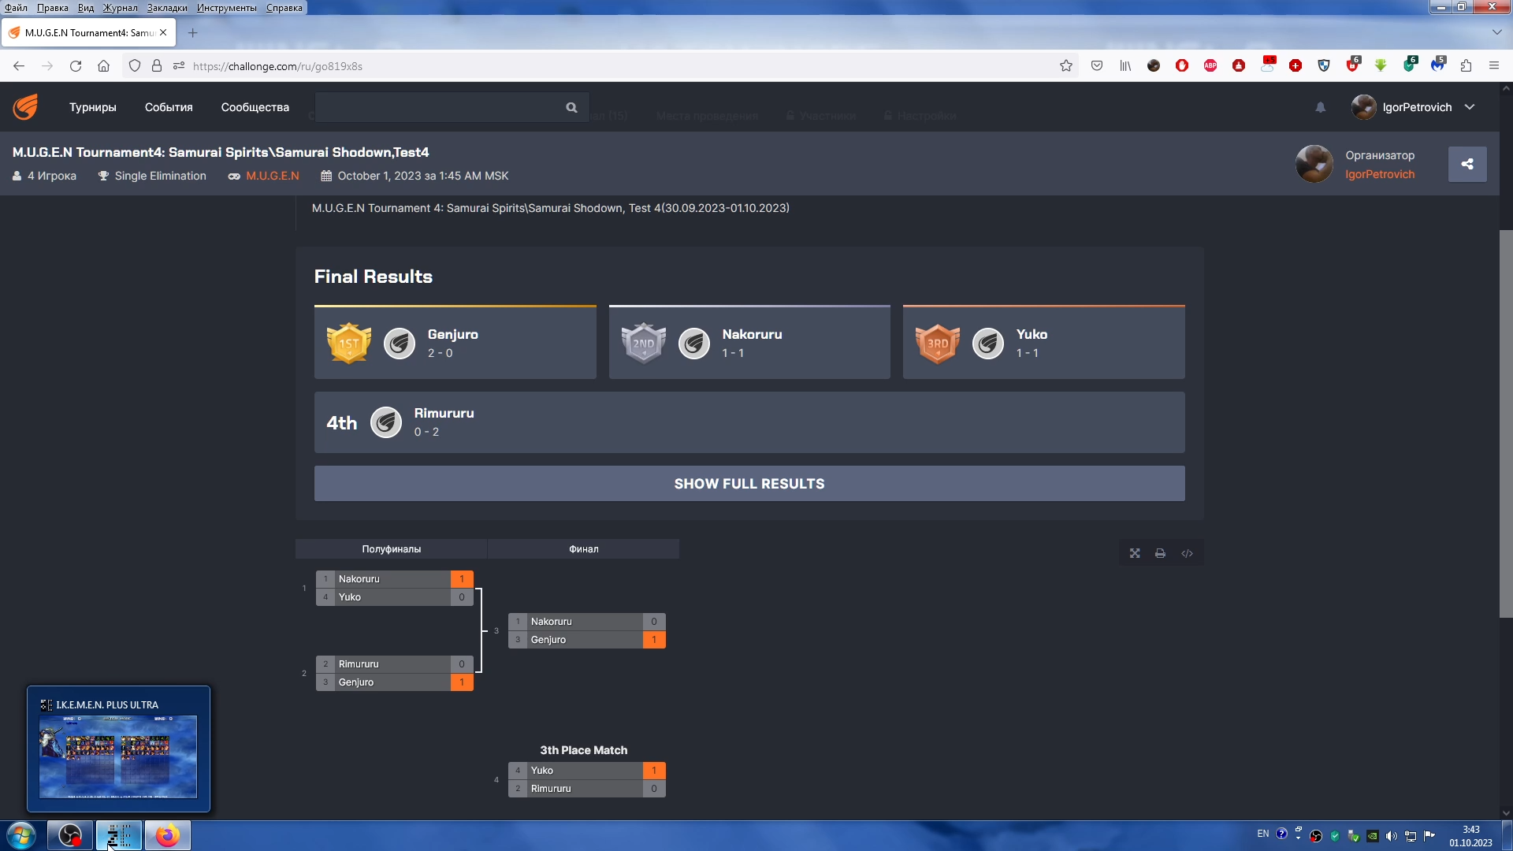Click the I.K.E.M.E.N. PLUS ULTRA thumbnail preview
This screenshot has width=1513, height=851.
point(118,755)
